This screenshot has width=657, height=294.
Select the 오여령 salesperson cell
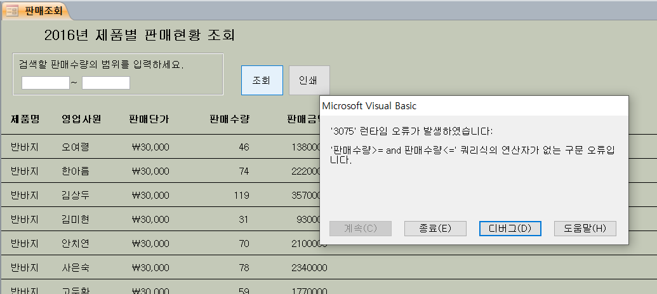click(x=76, y=147)
